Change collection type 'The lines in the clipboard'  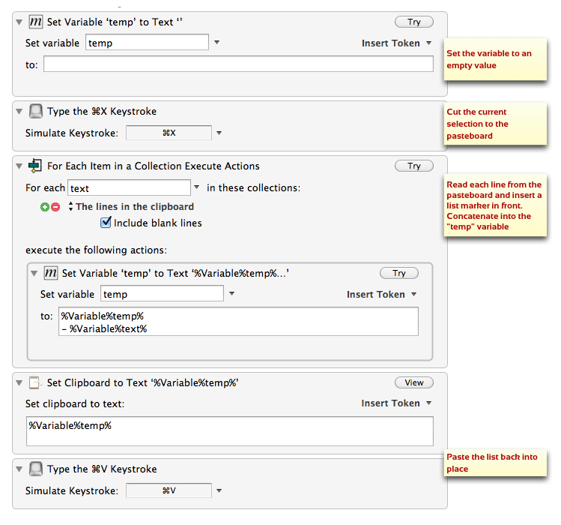point(131,207)
